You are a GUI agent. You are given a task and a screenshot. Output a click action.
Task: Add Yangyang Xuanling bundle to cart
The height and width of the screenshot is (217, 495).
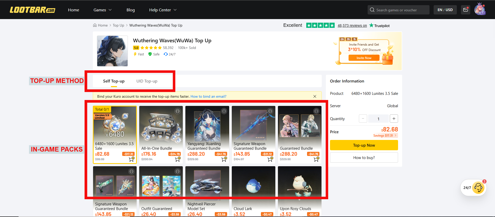pyautogui.click(x=224, y=159)
